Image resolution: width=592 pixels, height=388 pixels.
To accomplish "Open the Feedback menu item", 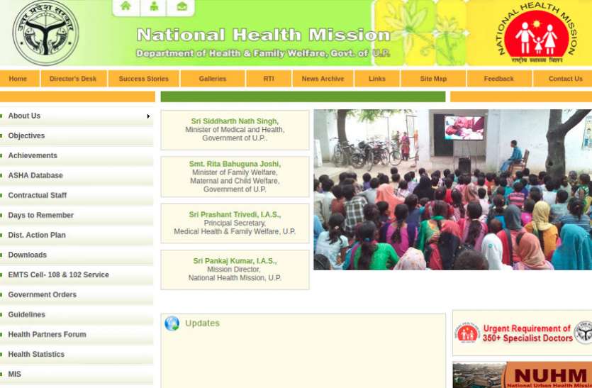I will click(x=498, y=79).
